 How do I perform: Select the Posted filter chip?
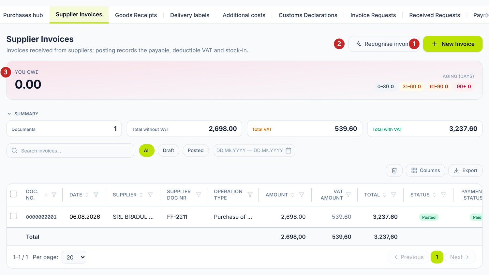[196, 151]
